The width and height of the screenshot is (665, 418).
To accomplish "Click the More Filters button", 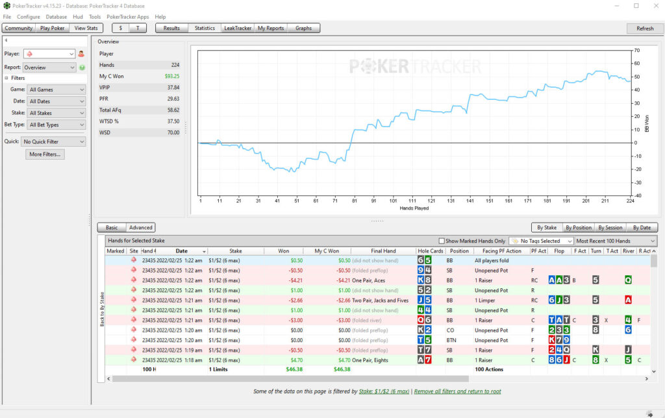I will [45, 154].
